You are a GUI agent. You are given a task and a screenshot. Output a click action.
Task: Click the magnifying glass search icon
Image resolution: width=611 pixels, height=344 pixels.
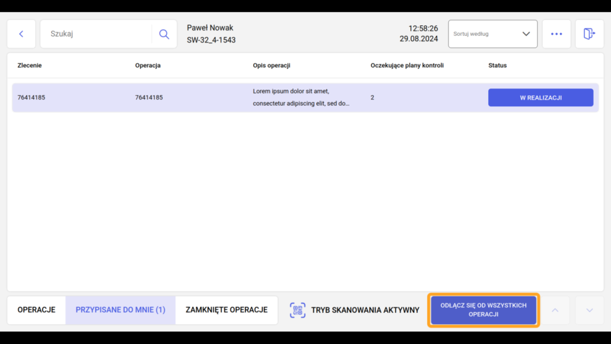coord(164,34)
